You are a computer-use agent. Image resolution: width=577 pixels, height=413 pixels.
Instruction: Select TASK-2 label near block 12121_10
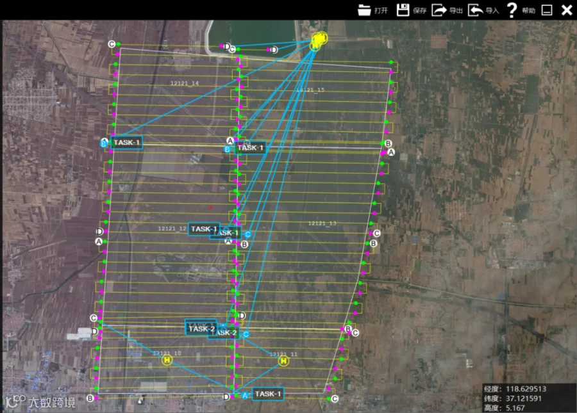(201, 328)
